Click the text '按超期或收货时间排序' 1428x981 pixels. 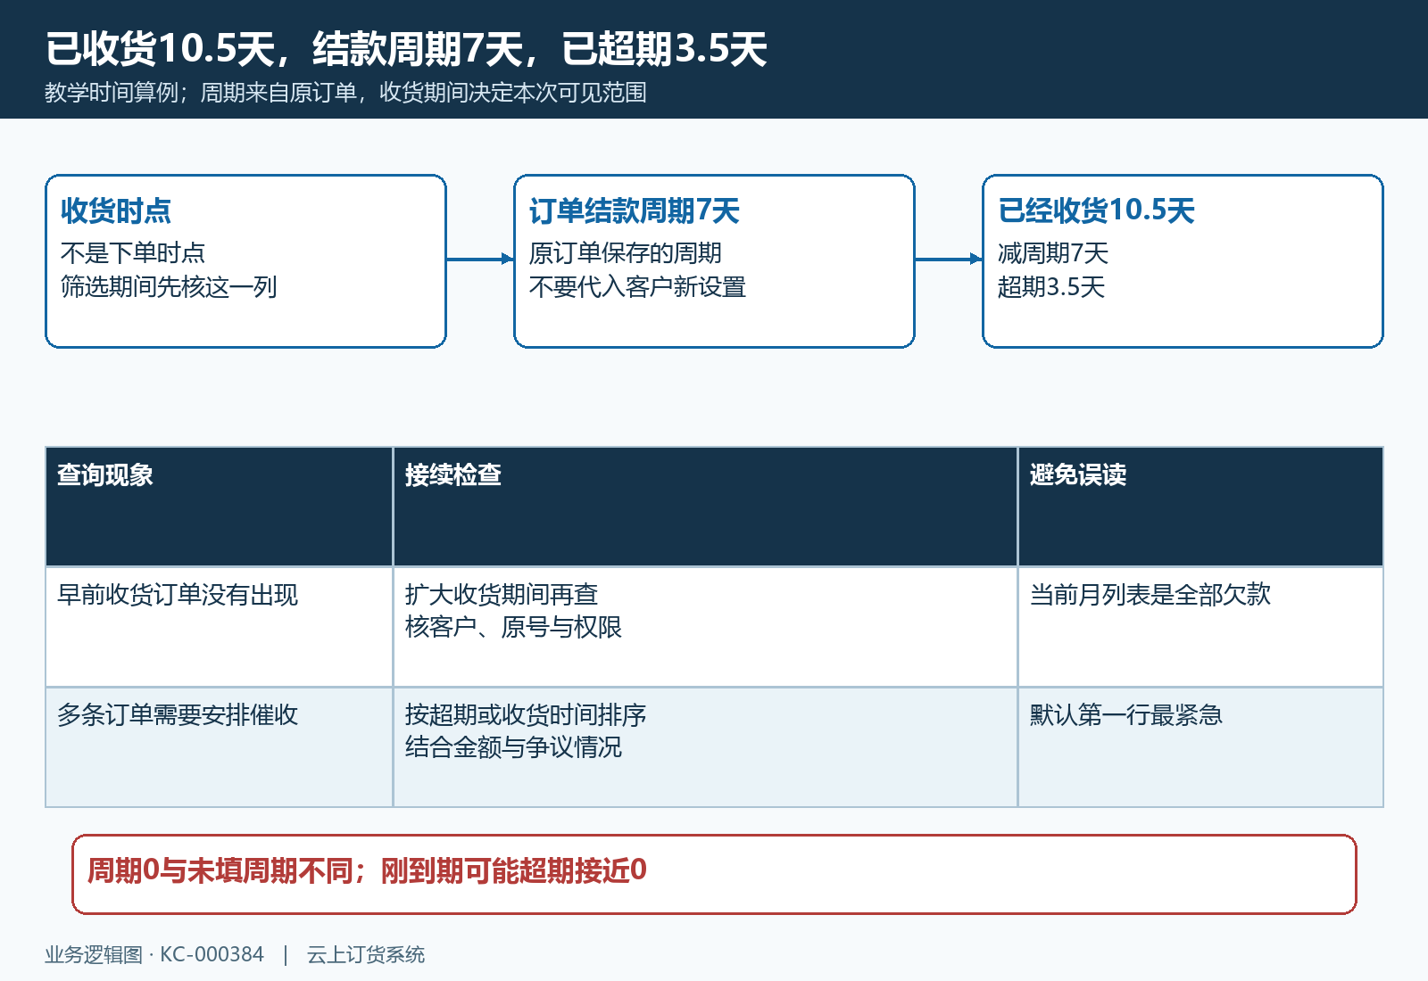526,715
